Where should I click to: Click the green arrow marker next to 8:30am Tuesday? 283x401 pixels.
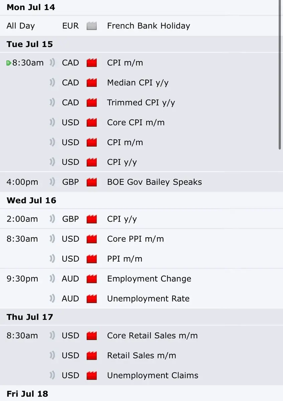tap(9, 63)
